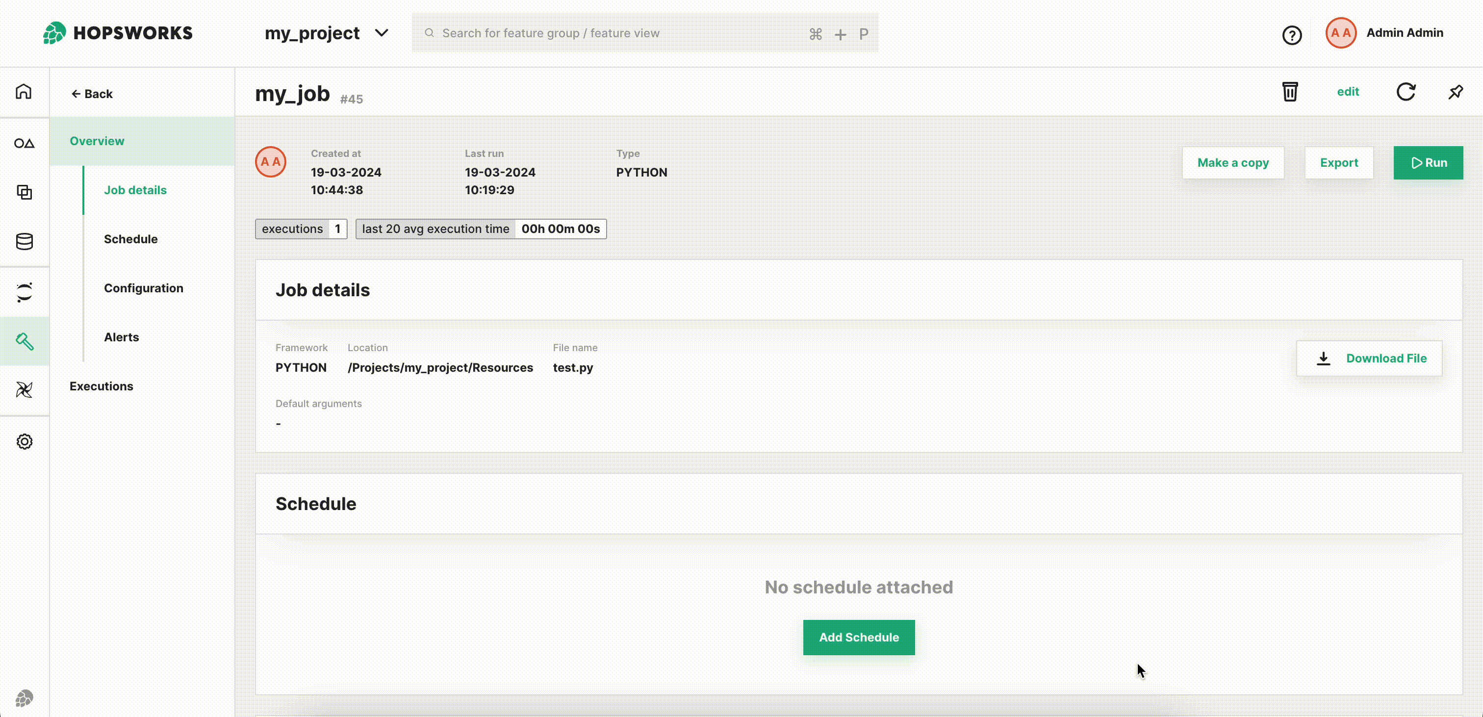Open the shapes icon in left sidebar
The image size is (1483, 717).
point(24,143)
